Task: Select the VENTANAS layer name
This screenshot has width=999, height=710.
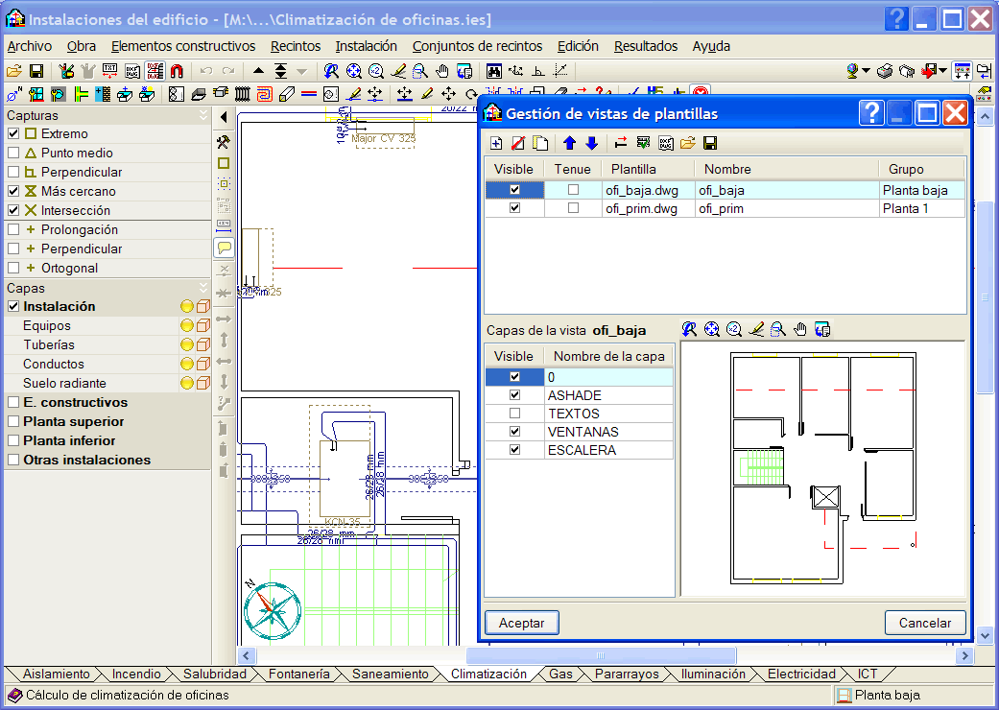Action: click(x=583, y=432)
